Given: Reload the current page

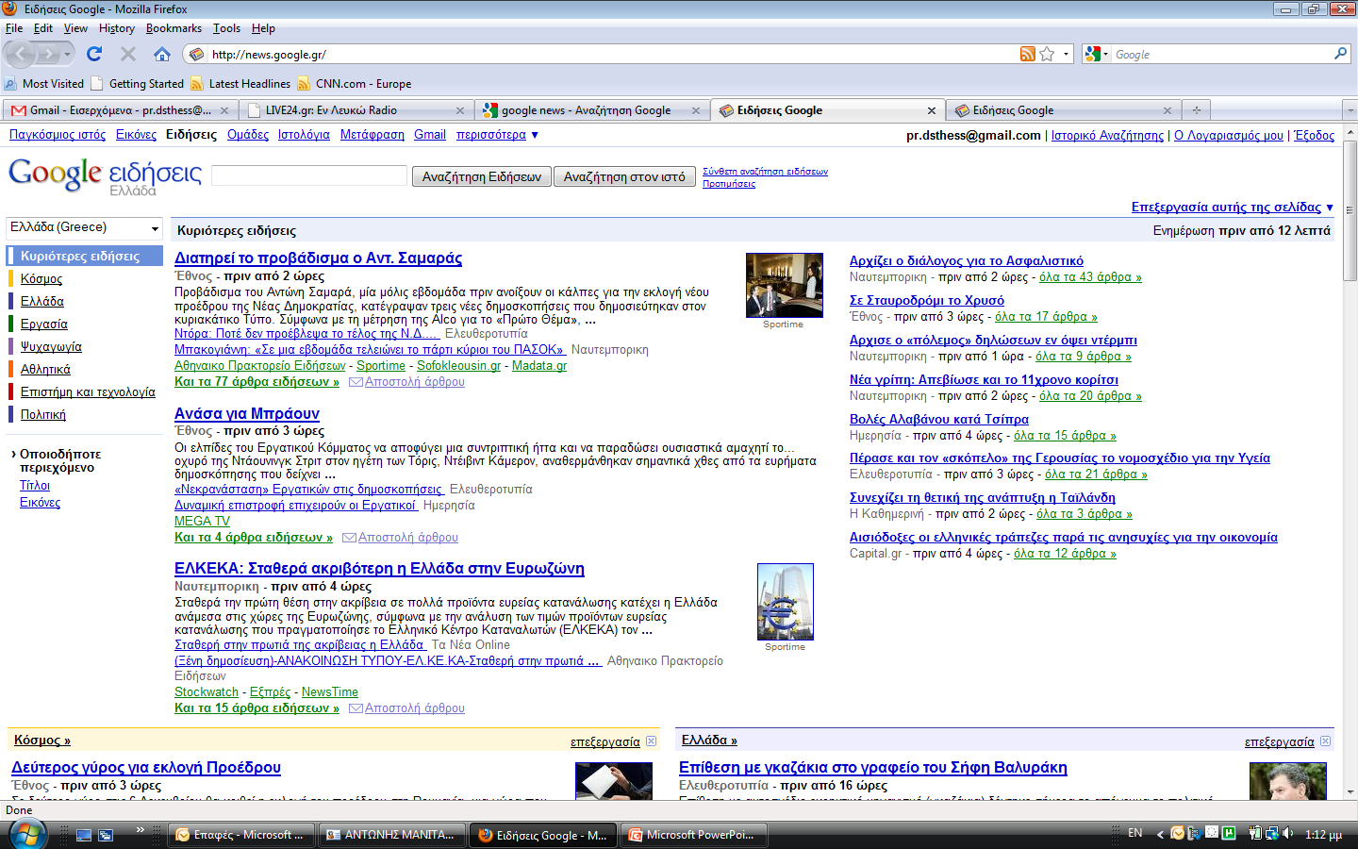Looking at the screenshot, I should pos(94,55).
